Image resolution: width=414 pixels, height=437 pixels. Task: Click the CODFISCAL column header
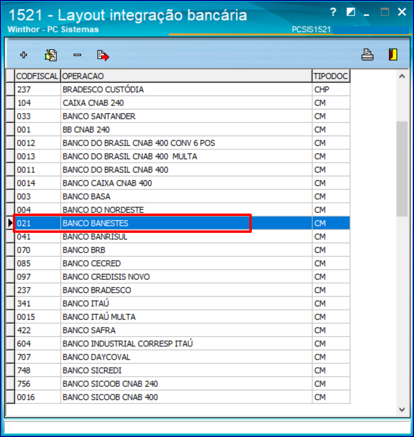coord(37,76)
